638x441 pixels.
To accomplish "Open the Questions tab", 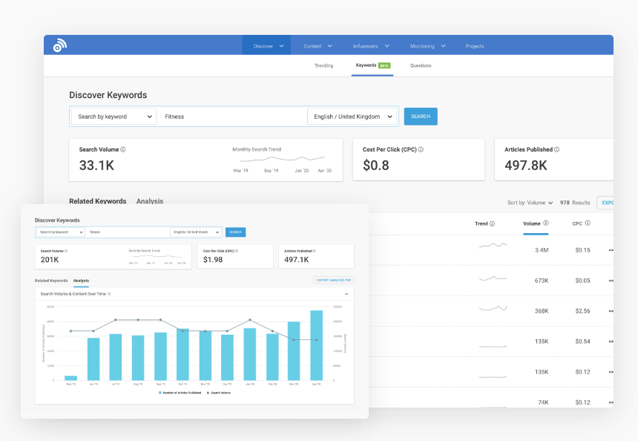I will [421, 65].
